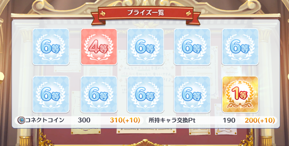Click the Connect Coin current value 300
The height and width of the screenshot is (146, 289).
84,120
